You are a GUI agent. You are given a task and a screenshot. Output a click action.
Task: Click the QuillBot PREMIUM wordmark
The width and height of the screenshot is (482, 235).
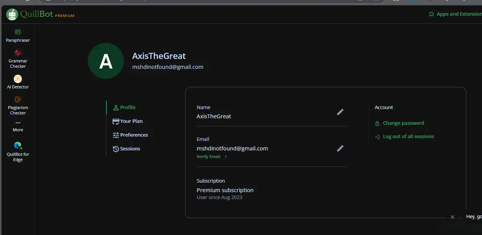coord(48,15)
